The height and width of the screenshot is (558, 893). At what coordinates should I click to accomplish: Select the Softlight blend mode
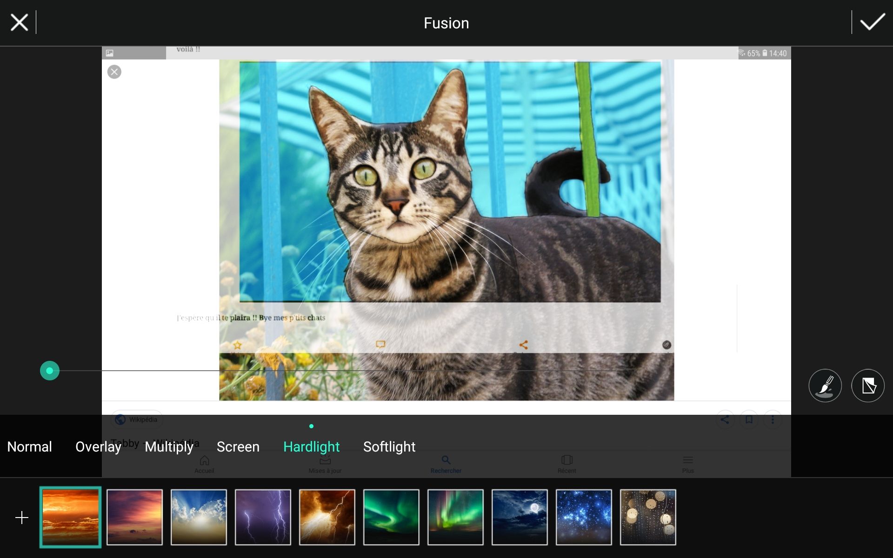[389, 446]
